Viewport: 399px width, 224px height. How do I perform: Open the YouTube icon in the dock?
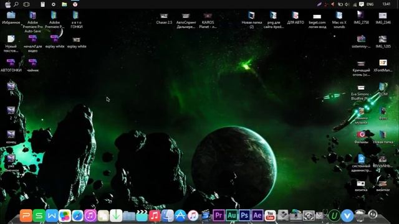pyautogui.click(x=270, y=216)
